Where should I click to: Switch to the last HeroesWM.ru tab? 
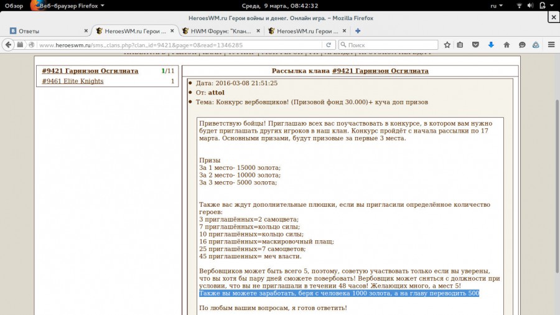307,31
